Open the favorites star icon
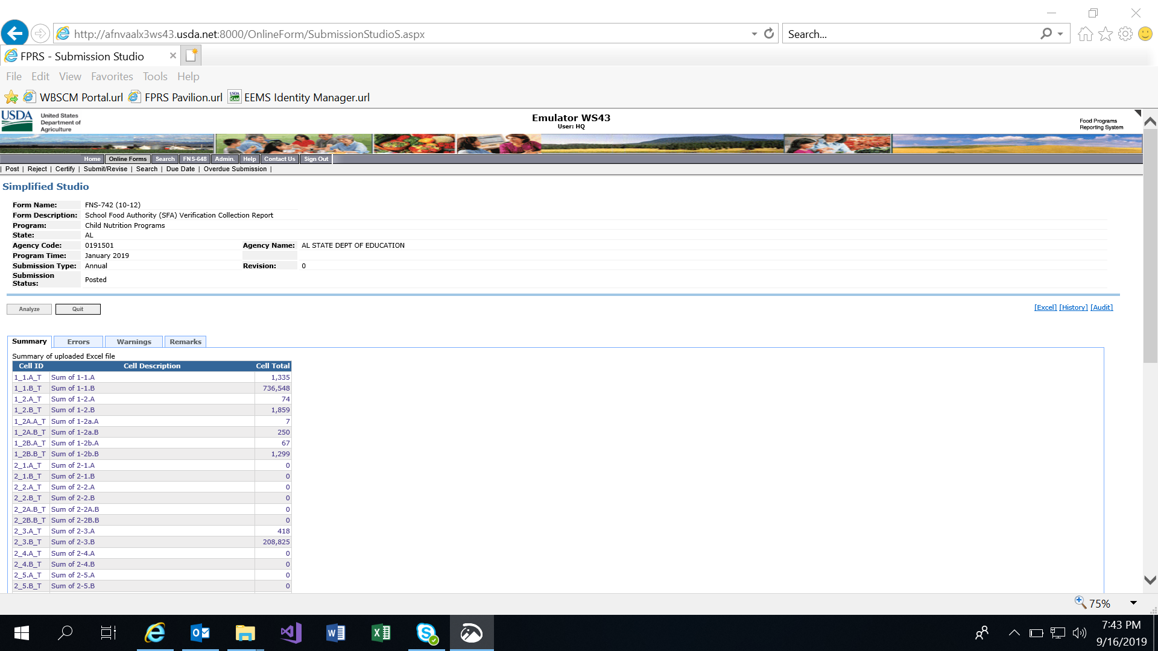Viewport: 1158px width, 651px height. pos(1105,34)
